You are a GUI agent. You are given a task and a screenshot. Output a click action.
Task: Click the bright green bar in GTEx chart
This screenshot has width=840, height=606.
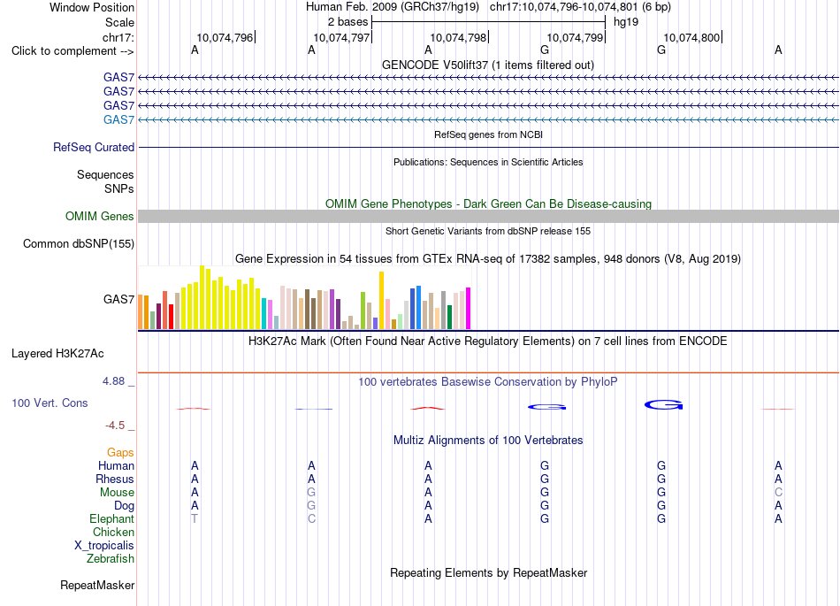pos(363,311)
